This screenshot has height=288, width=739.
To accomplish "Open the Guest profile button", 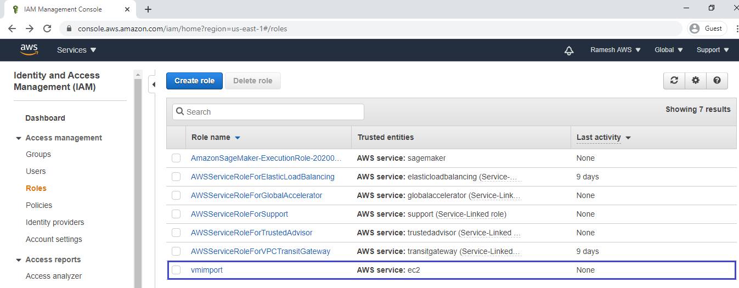I will [707, 29].
